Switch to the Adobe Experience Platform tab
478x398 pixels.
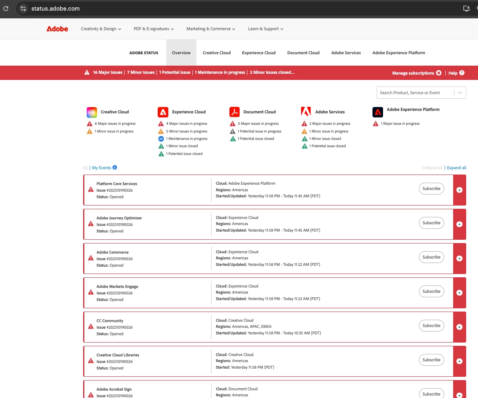(399, 53)
